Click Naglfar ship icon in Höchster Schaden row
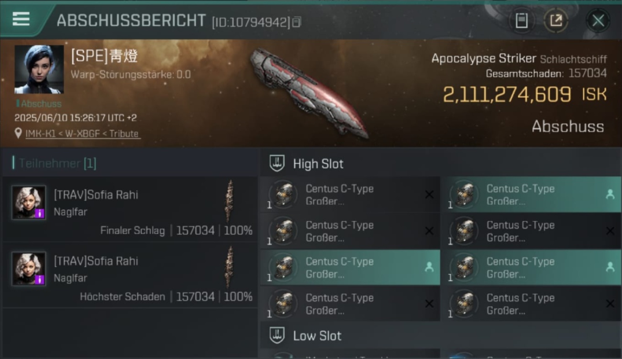 (x=230, y=267)
